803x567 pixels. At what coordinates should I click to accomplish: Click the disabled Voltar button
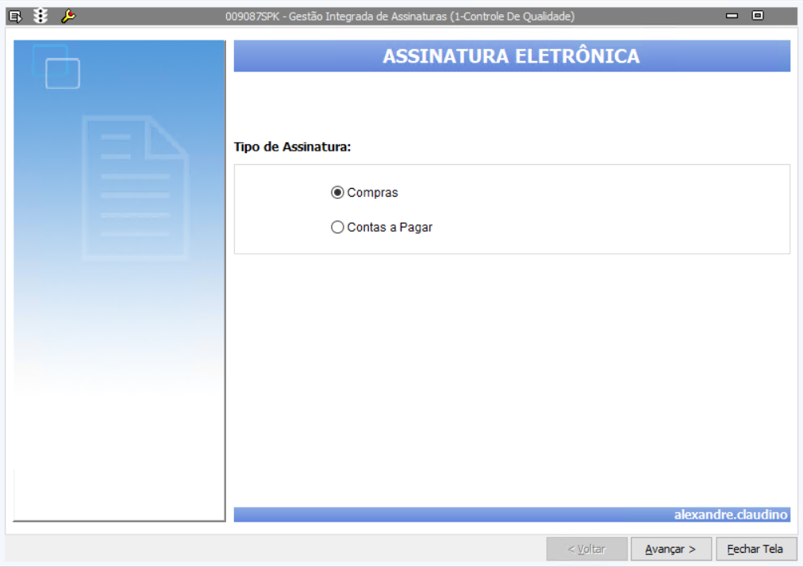coord(587,549)
